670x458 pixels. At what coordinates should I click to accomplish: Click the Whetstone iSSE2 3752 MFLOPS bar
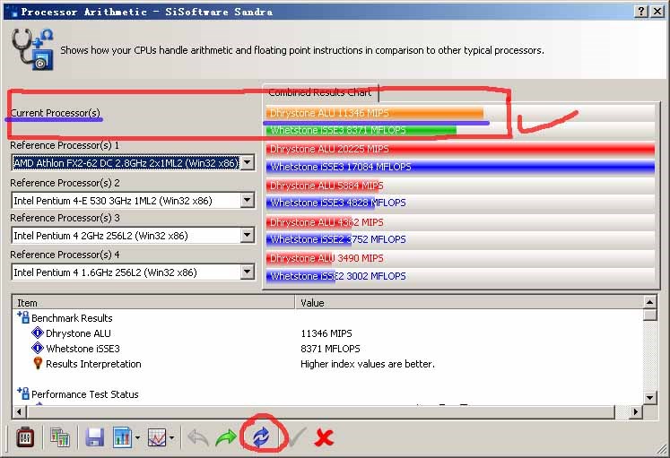pyautogui.click(x=309, y=239)
